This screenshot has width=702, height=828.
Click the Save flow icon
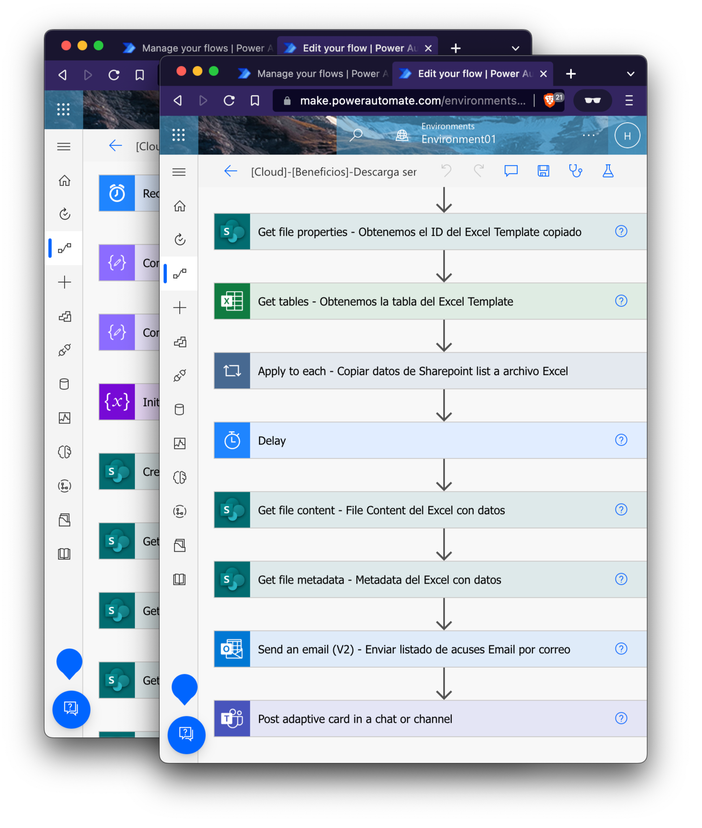(x=543, y=171)
